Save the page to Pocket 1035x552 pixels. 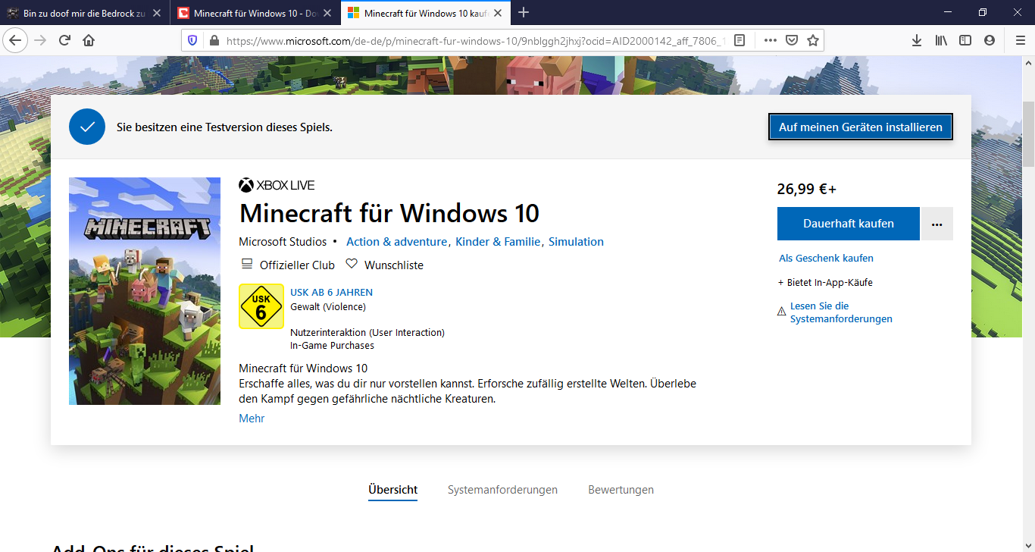[792, 40]
